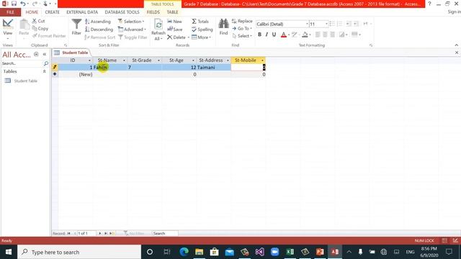
Task: Click the background fill color button
Action: click(305, 35)
